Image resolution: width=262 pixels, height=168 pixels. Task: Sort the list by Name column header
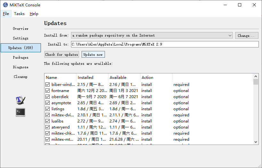60,77
